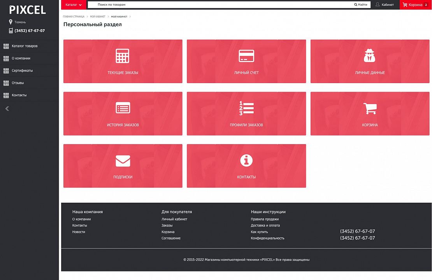Select the order history list icon
This screenshot has height=280, width=432.
click(123, 108)
